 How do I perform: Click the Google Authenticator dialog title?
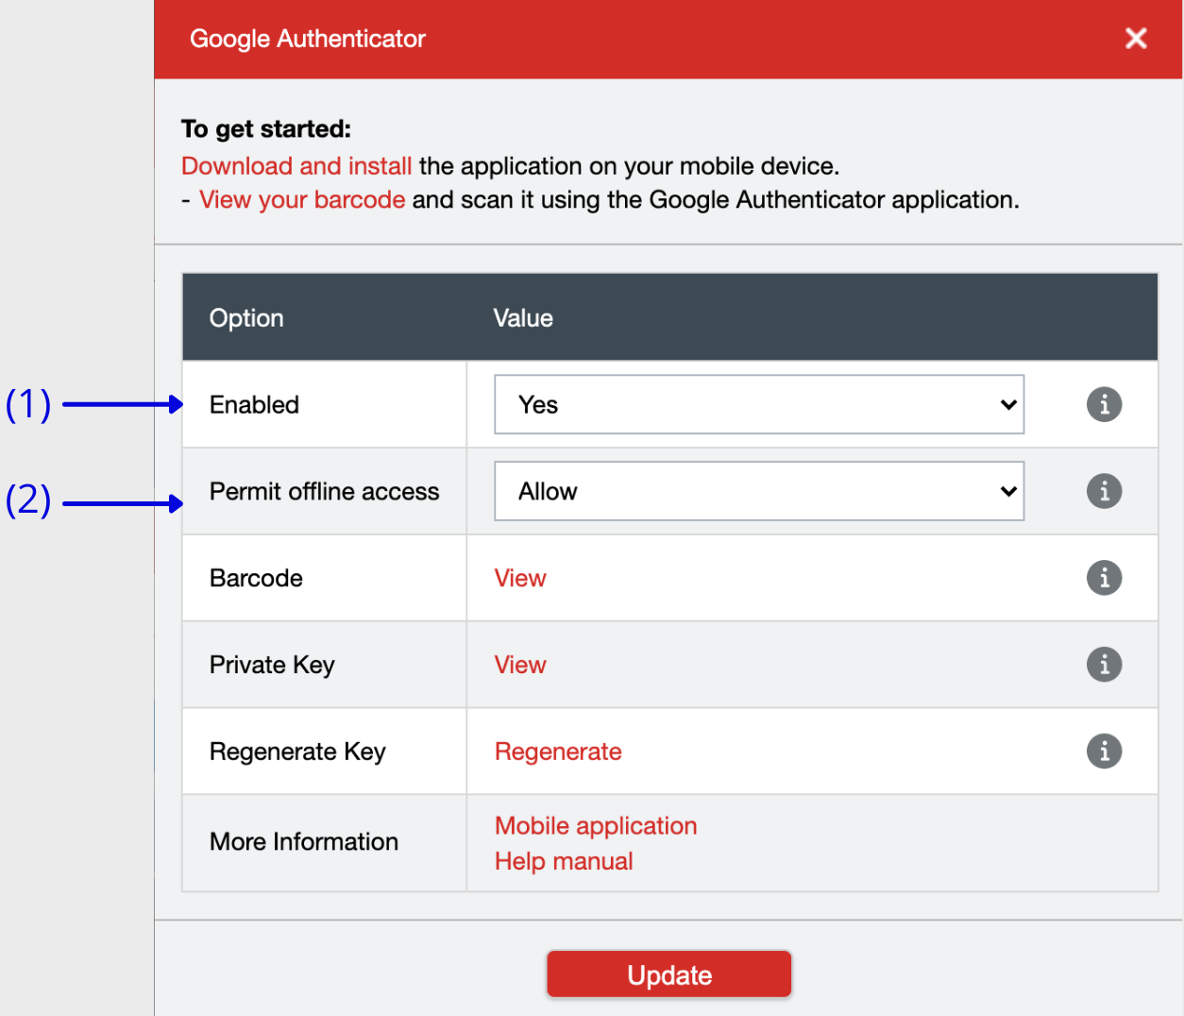(x=308, y=39)
